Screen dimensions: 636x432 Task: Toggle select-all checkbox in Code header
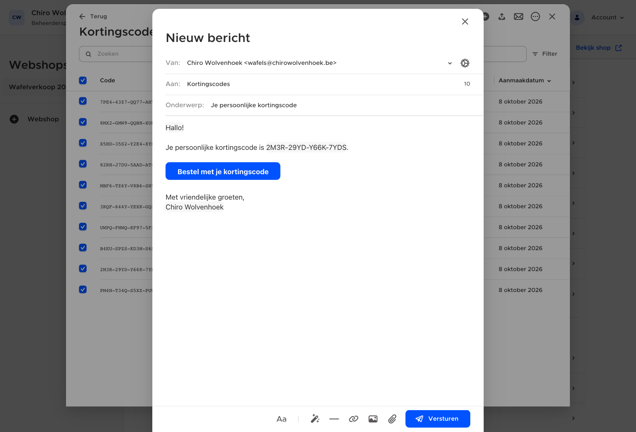(x=83, y=80)
